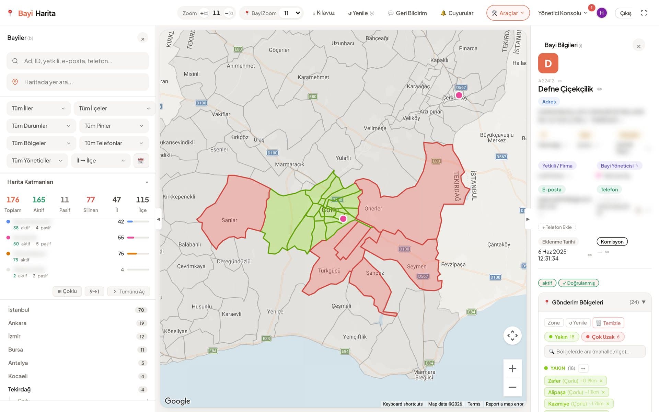The image size is (659, 412).
Task: Open Duyurular announcements
Action: (x=457, y=13)
